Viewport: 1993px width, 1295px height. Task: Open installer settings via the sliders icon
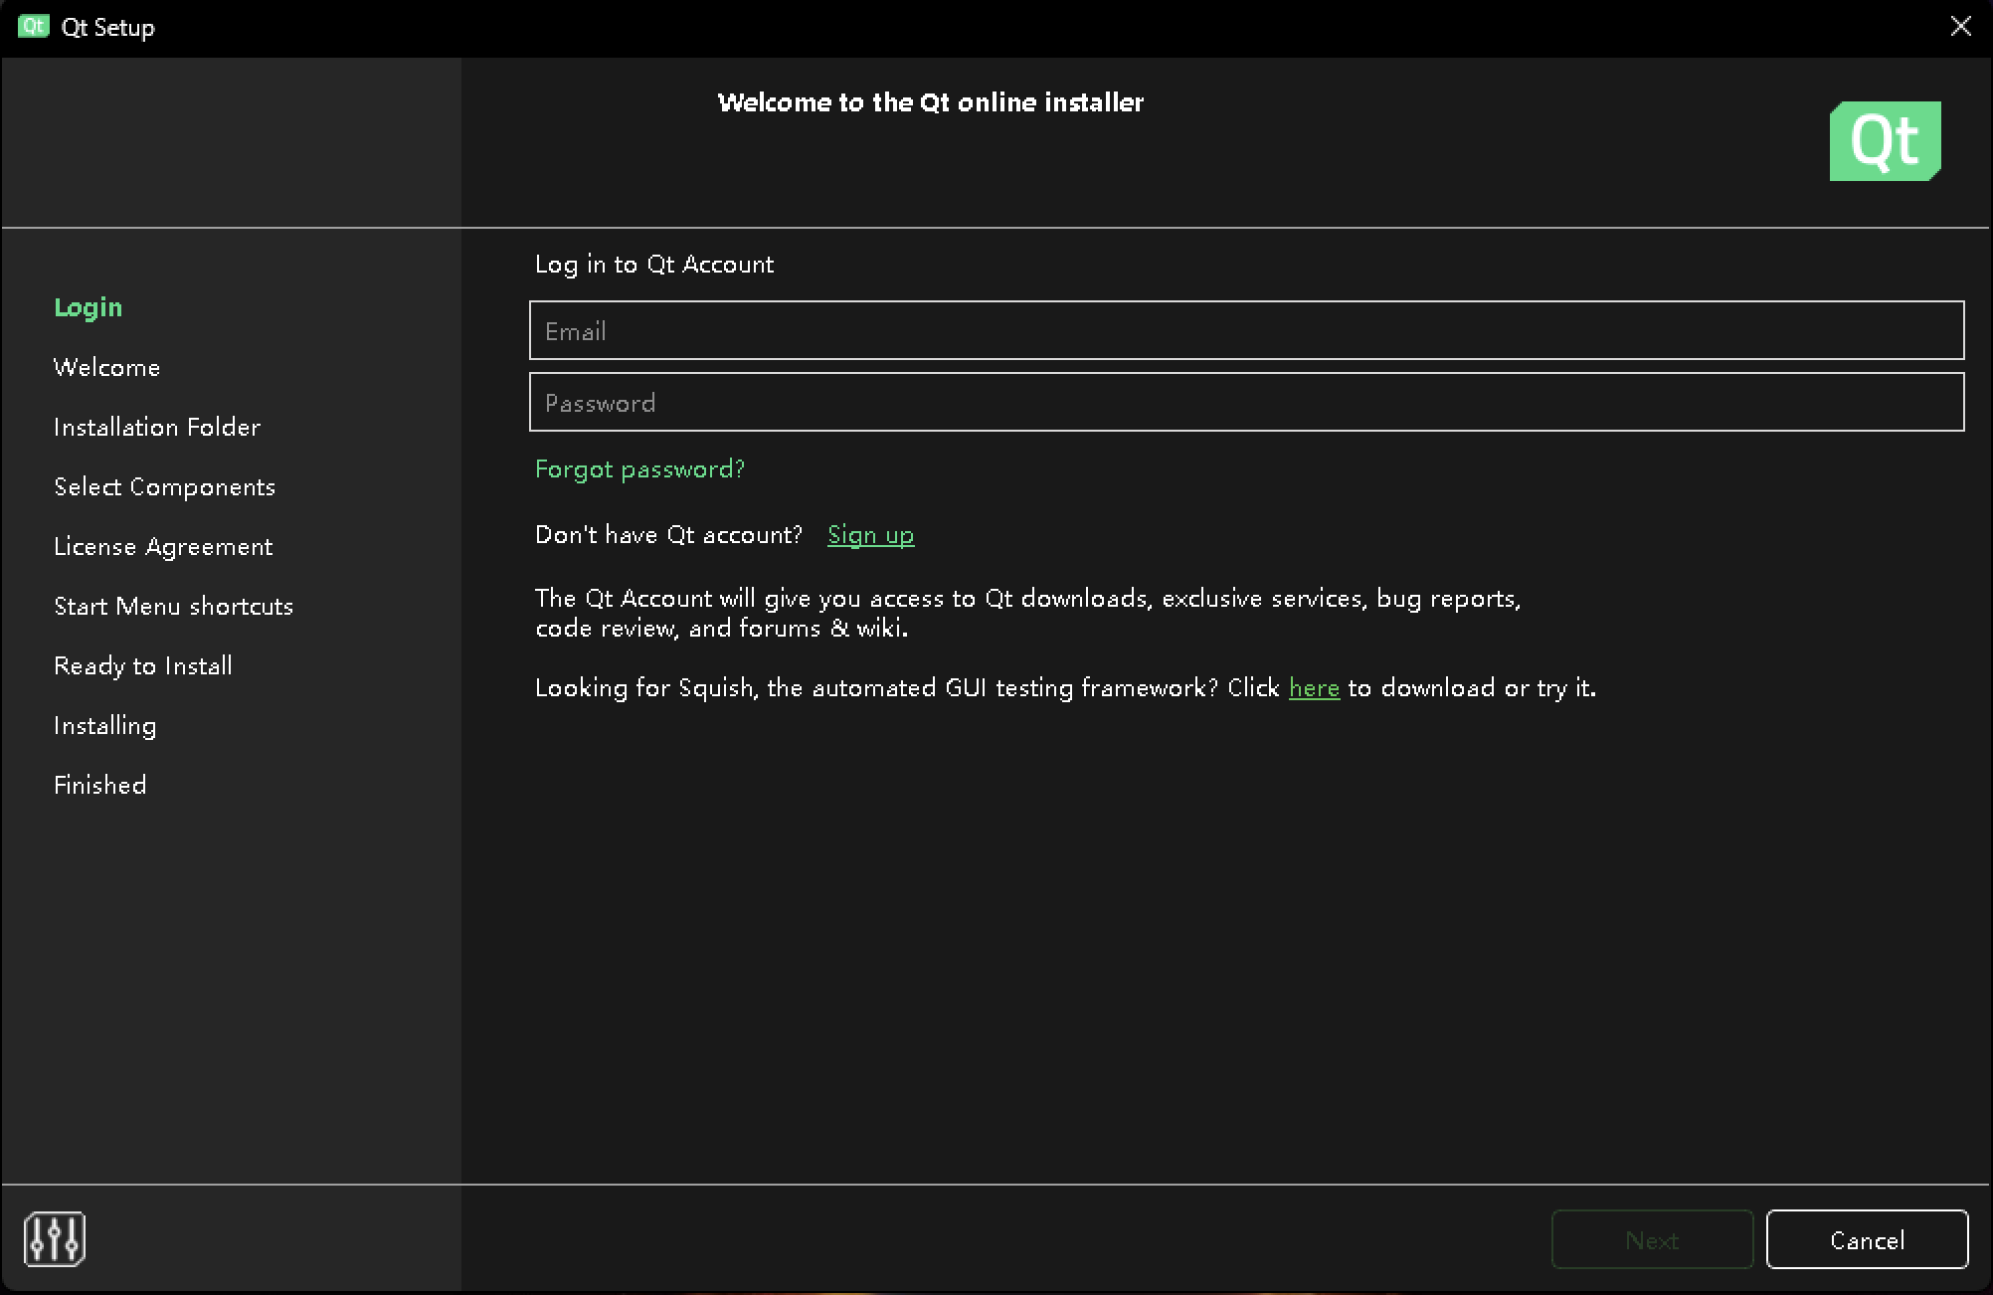point(55,1238)
